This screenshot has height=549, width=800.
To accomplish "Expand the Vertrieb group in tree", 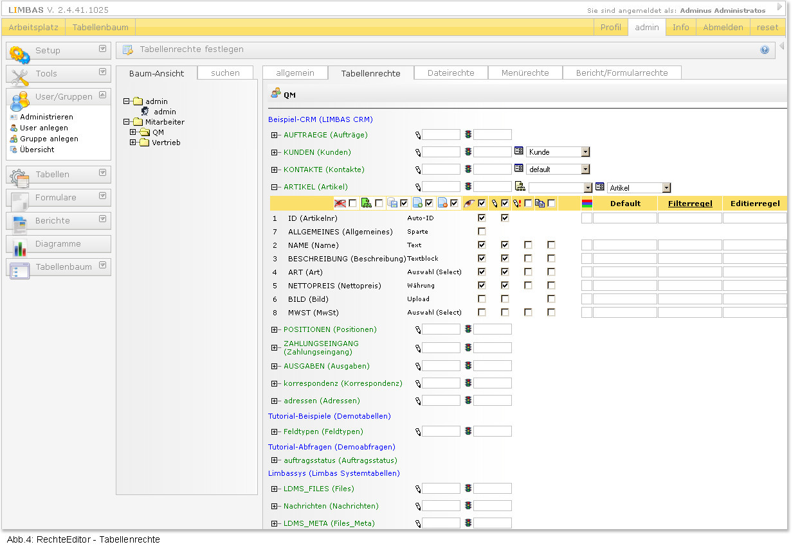I will click(133, 143).
